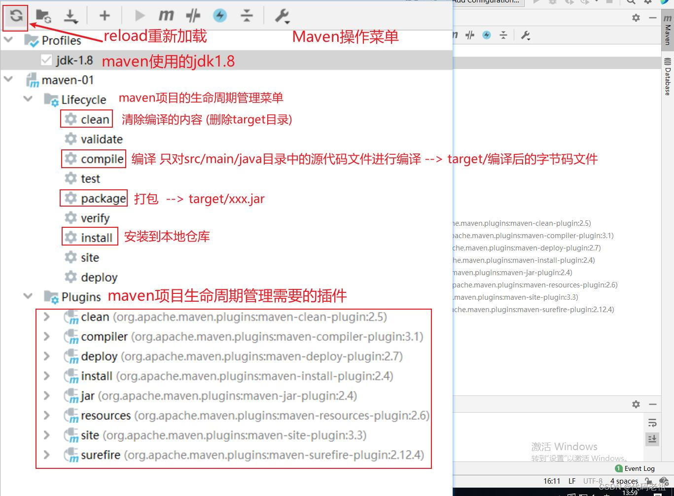
Task: Toggle Skip Tests mode
Action: pos(193,15)
